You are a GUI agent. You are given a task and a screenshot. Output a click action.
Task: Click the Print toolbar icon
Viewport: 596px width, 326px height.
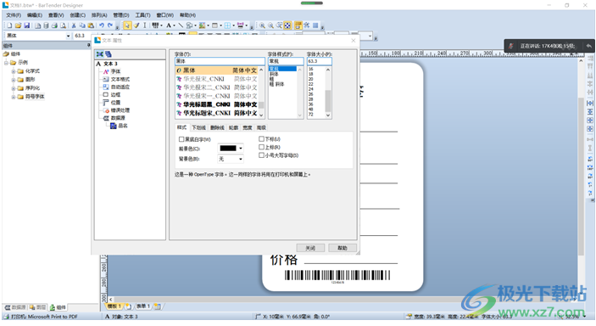pos(54,25)
